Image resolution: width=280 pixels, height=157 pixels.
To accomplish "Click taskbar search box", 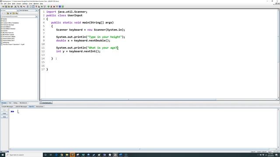I will [x=24, y=155].
